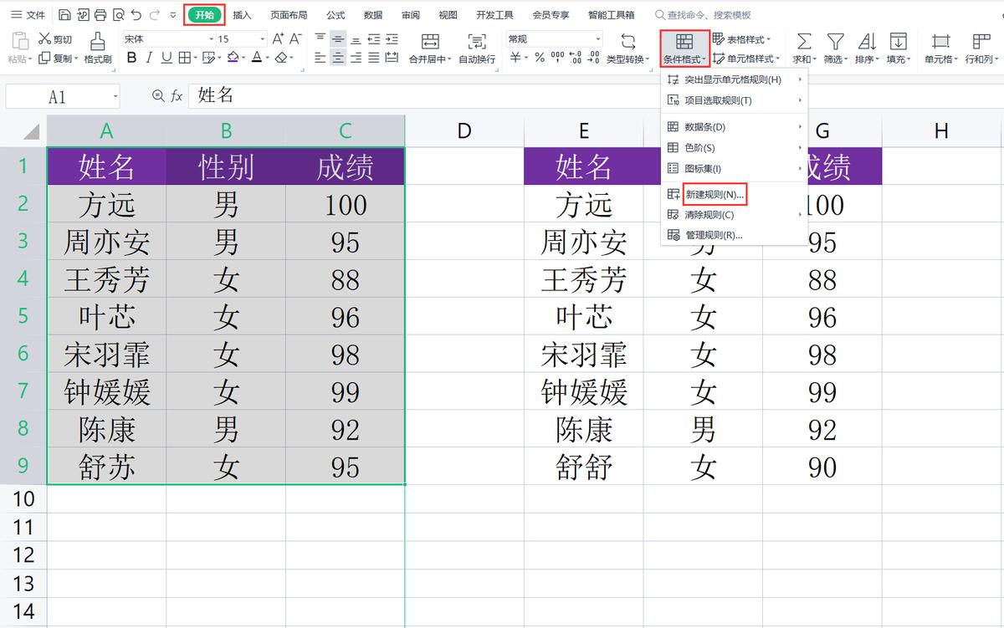Image resolution: width=1004 pixels, height=628 pixels.
Task: Click the 排序 (Sort) icon
Action: tap(865, 40)
